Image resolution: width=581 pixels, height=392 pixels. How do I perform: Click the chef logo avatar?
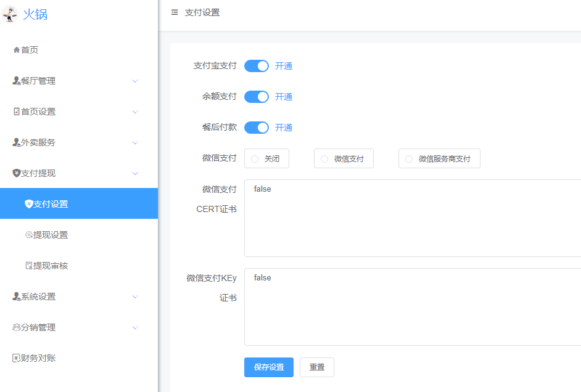(x=10, y=14)
